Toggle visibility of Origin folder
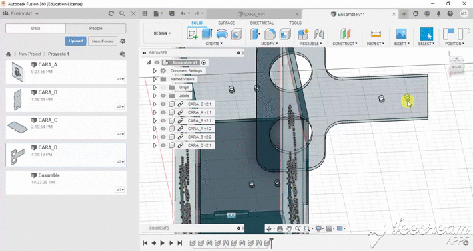This screenshot has height=251, width=473. pos(163,88)
